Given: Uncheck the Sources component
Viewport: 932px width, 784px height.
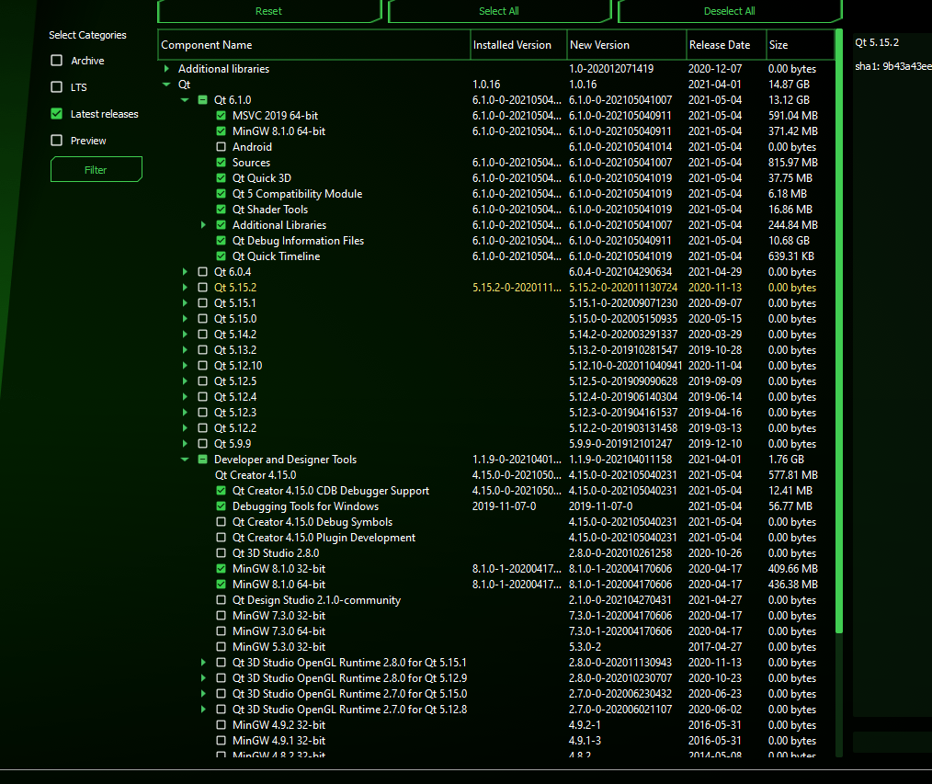Looking at the screenshot, I should [x=222, y=163].
